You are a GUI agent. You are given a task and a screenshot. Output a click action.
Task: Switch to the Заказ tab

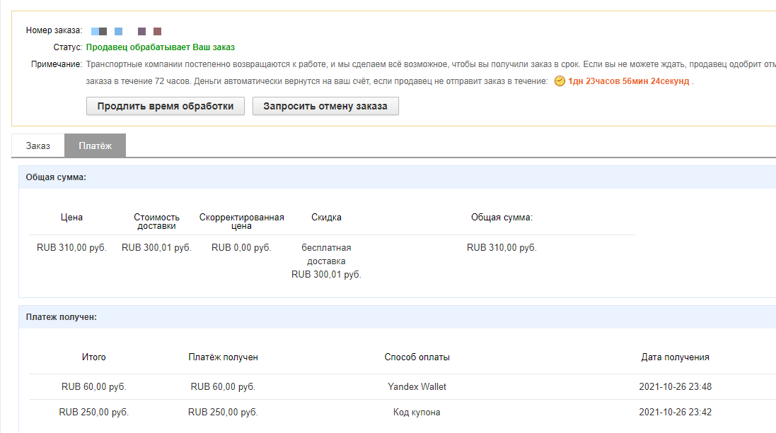[38, 146]
